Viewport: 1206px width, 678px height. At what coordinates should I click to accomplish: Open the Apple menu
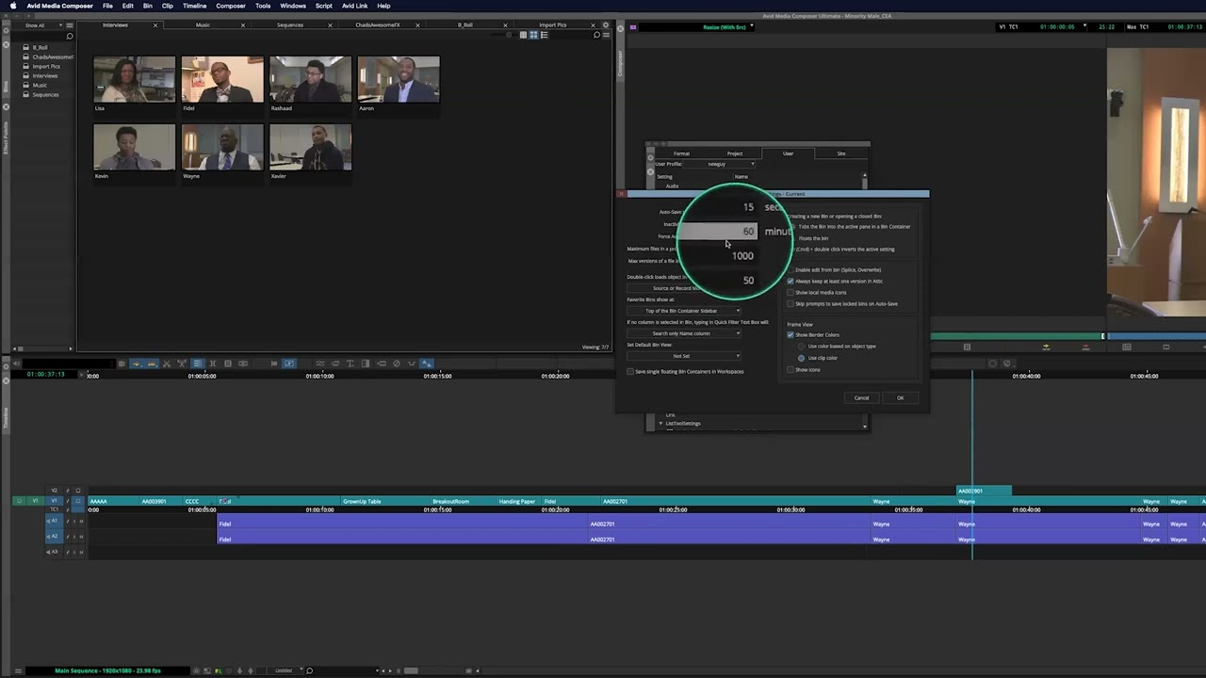click(x=13, y=6)
